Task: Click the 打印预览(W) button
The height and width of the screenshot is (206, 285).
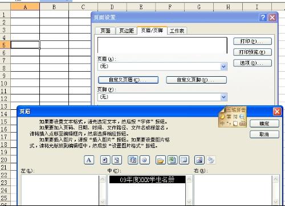Action: pyautogui.click(x=253, y=52)
